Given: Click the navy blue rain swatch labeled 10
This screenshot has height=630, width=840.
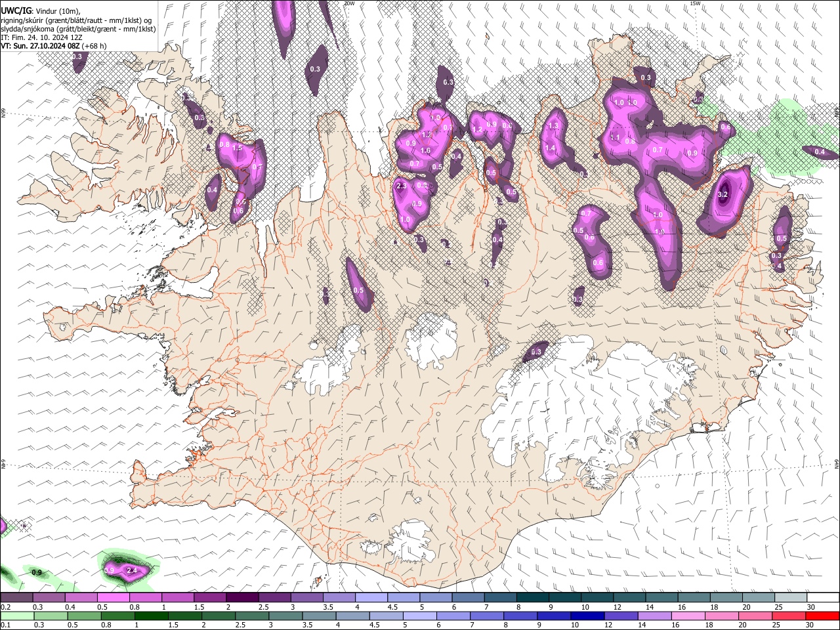Looking at the screenshot, I should 587,616.
